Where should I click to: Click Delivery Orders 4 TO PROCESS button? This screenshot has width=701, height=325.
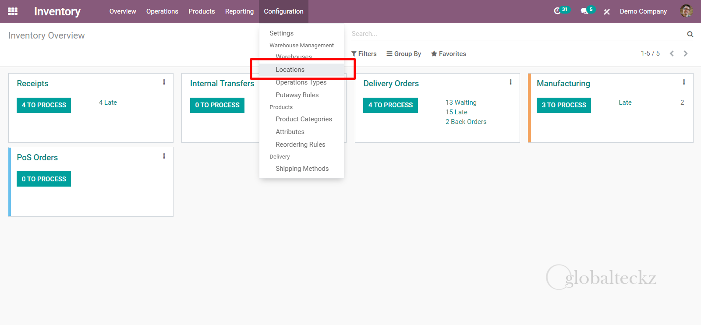tap(390, 105)
